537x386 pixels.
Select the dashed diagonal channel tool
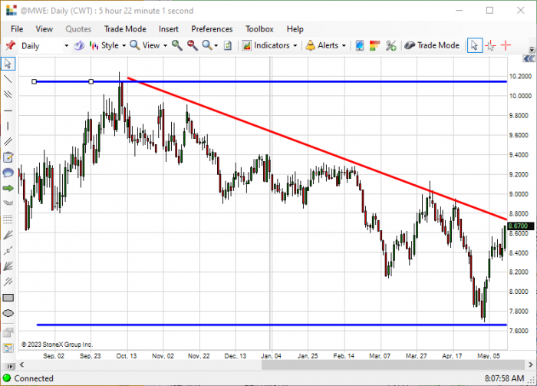[8, 282]
